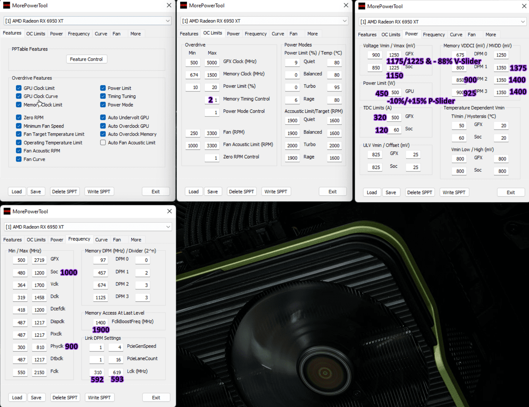Open More tab in Frequency window
The image size is (529, 407).
pyautogui.click(x=136, y=240)
